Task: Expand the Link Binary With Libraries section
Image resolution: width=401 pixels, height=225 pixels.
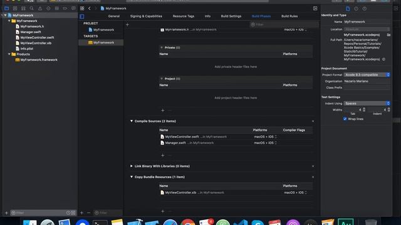Action: [132, 166]
